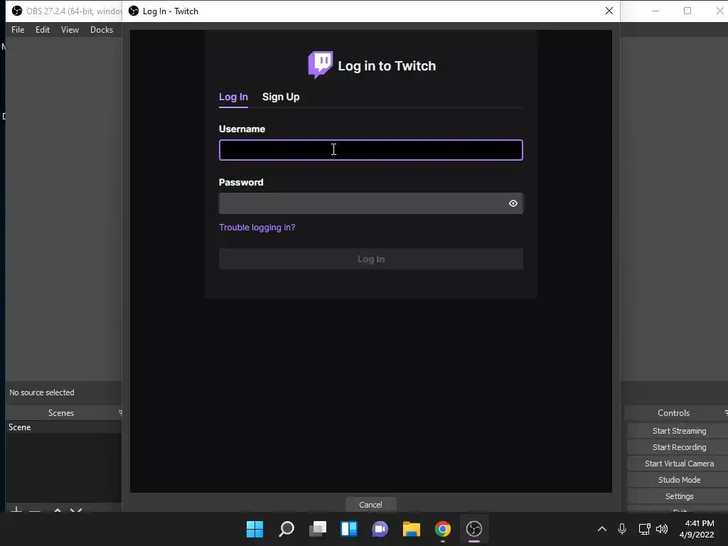Click the OBS icon in dialog title bar
728x546 pixels.
coord(134,11)
